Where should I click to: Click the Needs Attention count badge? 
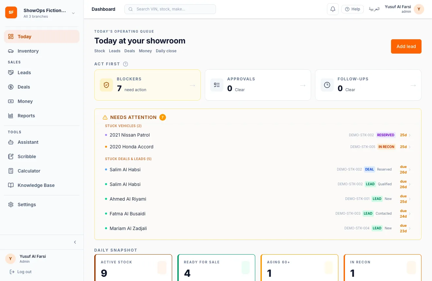click(163, 117)
